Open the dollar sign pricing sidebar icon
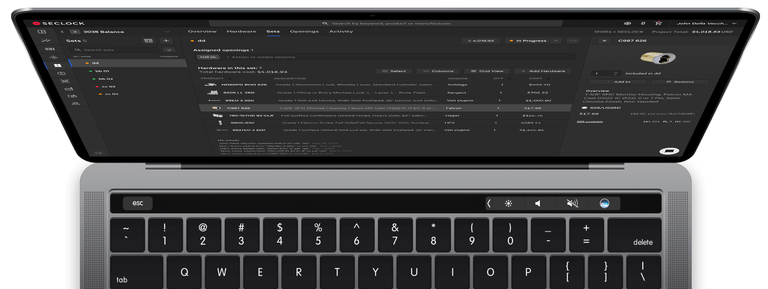This screenshot has height=289, width=768. (61, 73)
